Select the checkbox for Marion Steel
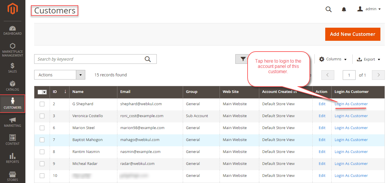388x183 pixels. pos(42,128)
